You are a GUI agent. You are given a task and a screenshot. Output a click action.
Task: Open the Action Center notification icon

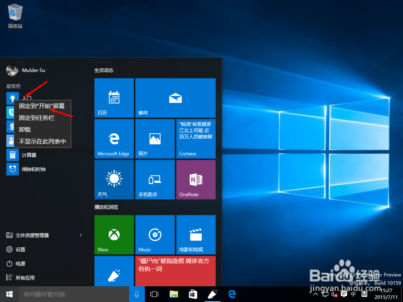point(344,294)
